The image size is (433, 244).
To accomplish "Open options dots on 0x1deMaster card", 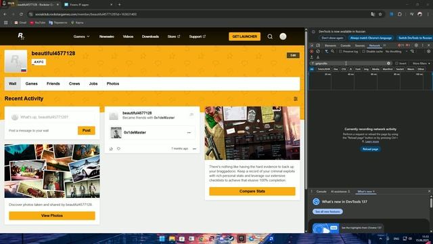I will coord(189,133).
